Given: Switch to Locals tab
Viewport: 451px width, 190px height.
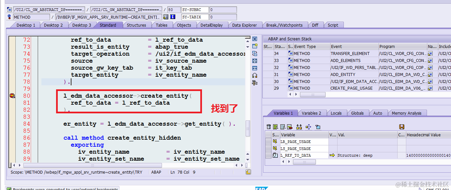Looking at the screenshot, I should coord(336,113).
